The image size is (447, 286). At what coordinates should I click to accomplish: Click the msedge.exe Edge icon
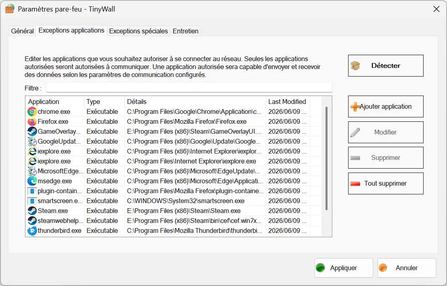[x=32, y=181]
